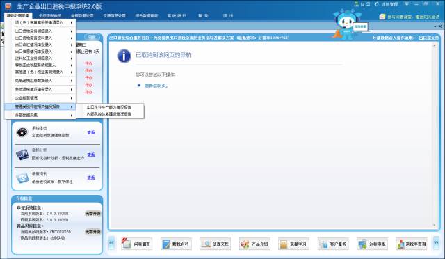Viewport: 445px width, 259px height.
Task: Click the 参与问卷调查 promotion link
Action: pyautogui.click(x=414, y=17)
